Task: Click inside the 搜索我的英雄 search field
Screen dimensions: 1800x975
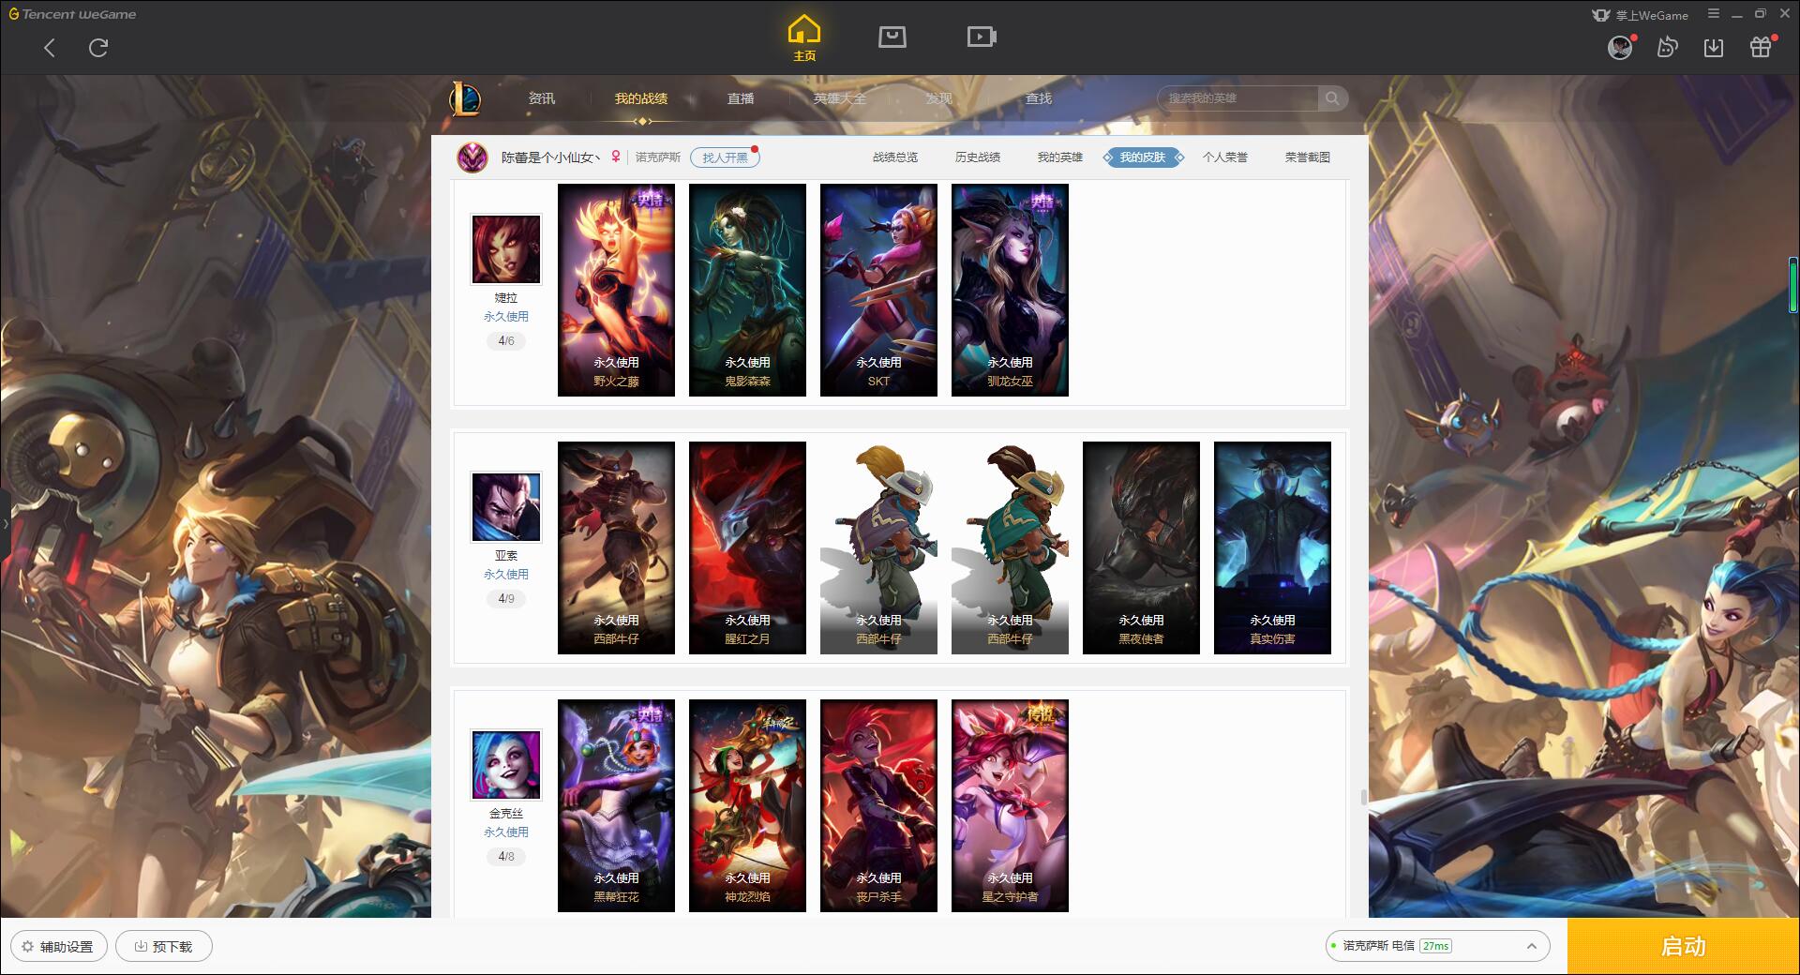Action: (x=1238, y=98)
